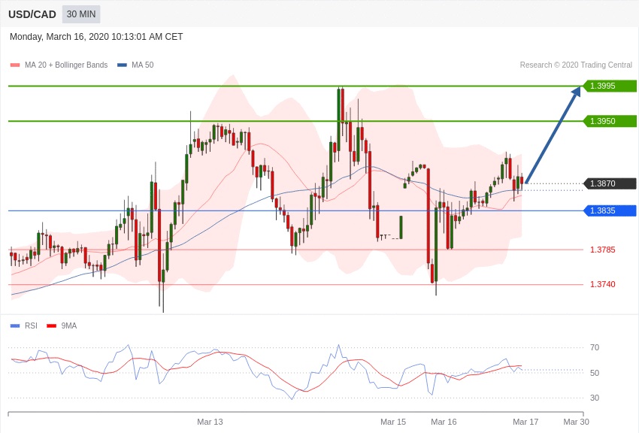Select the blue 1.3835 pivot price tag
639x433 pixels.
coord(610,210)
